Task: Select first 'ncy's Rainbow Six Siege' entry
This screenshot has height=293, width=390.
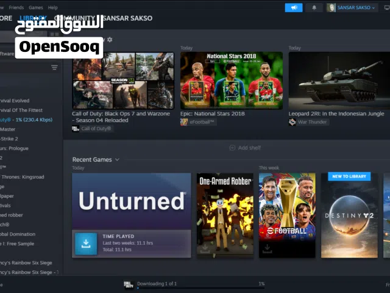Action: pyautogui.click(x=26, y=262)
